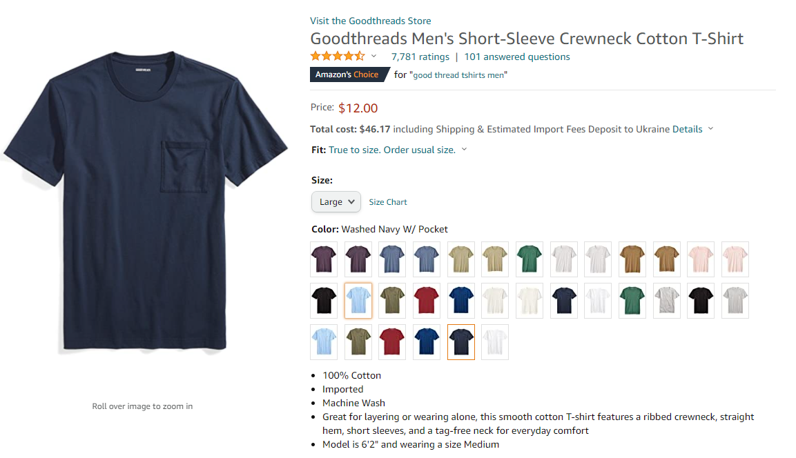Select the green t-shirt in first row
Image resolution: width=796 pixels, height=458 pixels.
530,259
